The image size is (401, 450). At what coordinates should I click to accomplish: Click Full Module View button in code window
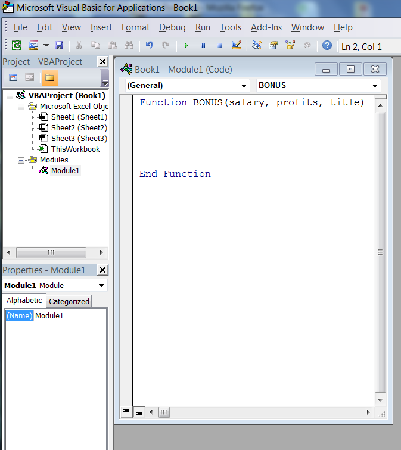(139, 412)
